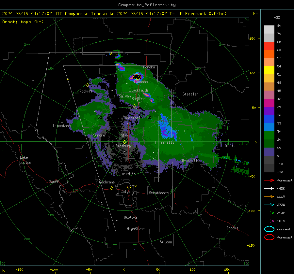This screenshot has height=274, width=294.
Task: Click the HighRiver label
Action: coord(135,229)
